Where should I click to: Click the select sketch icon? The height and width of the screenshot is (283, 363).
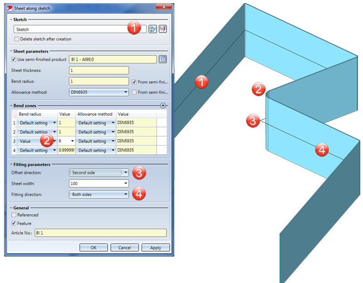152,29
